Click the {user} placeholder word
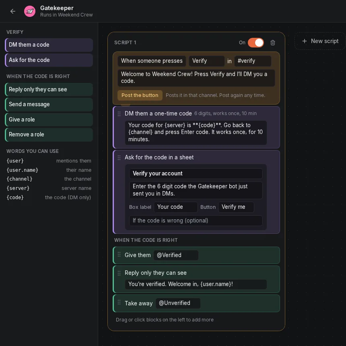Image resolution: width=346 pixels, height=346 pixels. click(15, 161)
